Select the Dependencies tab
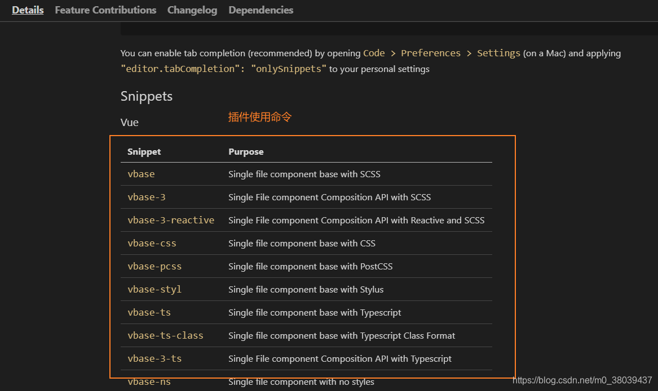Screen dimensions: 658x391 tap(261, 10)
